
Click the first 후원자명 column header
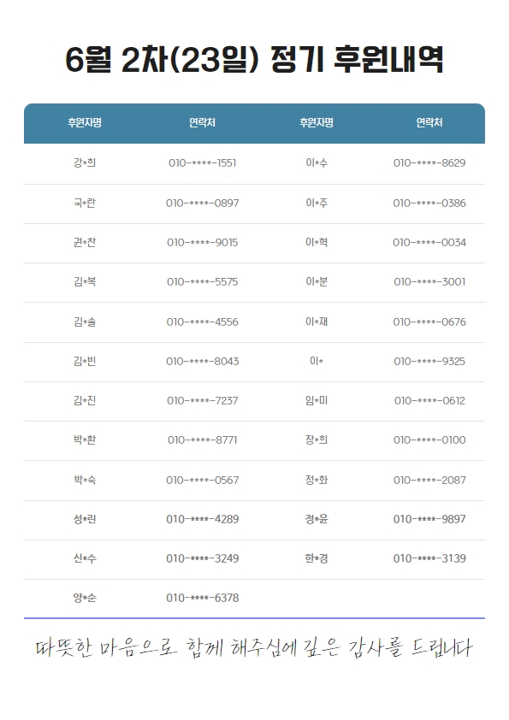coord(85,122)
